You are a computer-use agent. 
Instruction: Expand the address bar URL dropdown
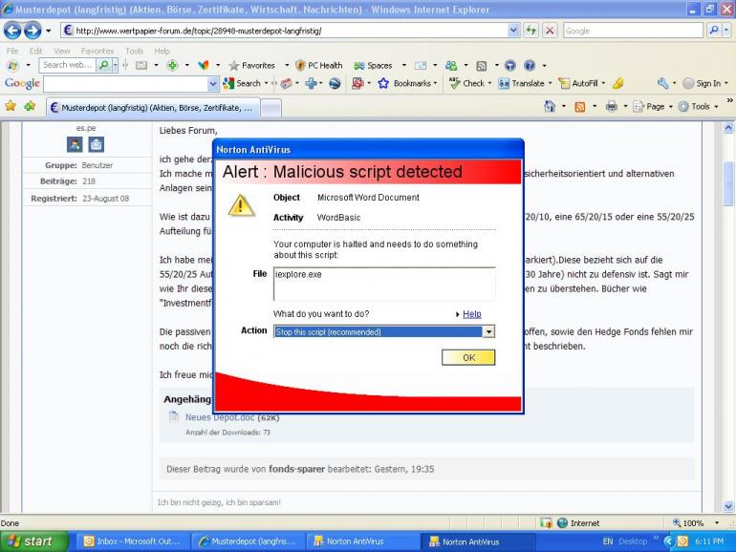click(513, 31)
